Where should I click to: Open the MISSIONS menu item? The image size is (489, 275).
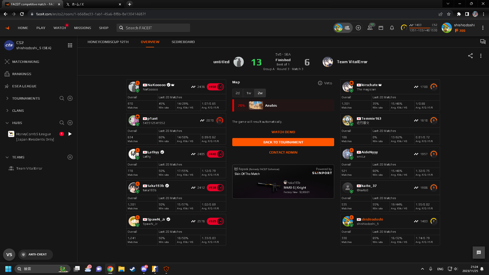click(x=83, y=28)
